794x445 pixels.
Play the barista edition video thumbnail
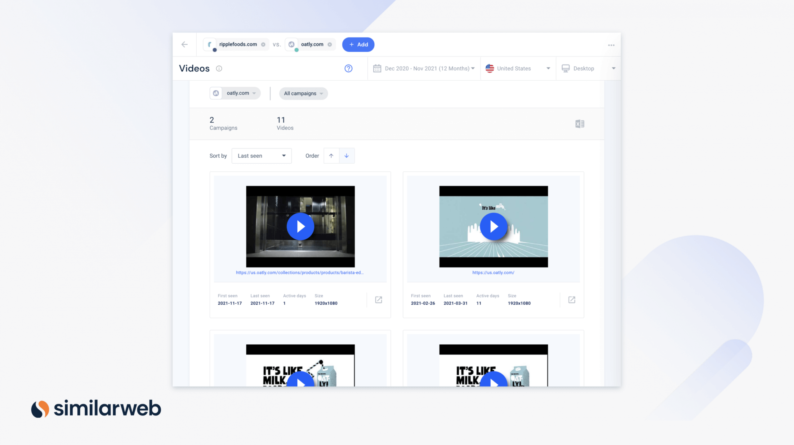(300, 226)
